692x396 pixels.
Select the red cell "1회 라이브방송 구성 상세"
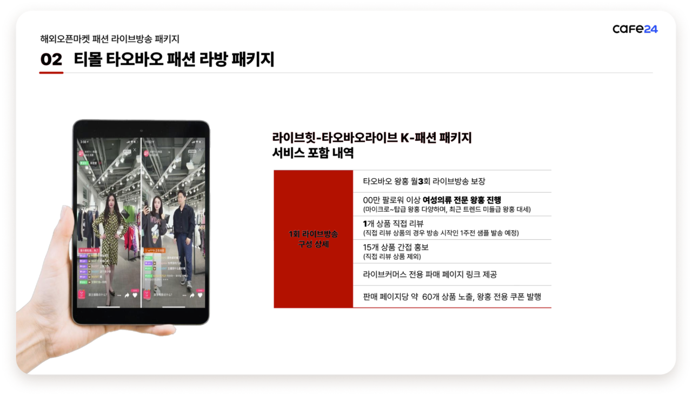tap(314, 239)
